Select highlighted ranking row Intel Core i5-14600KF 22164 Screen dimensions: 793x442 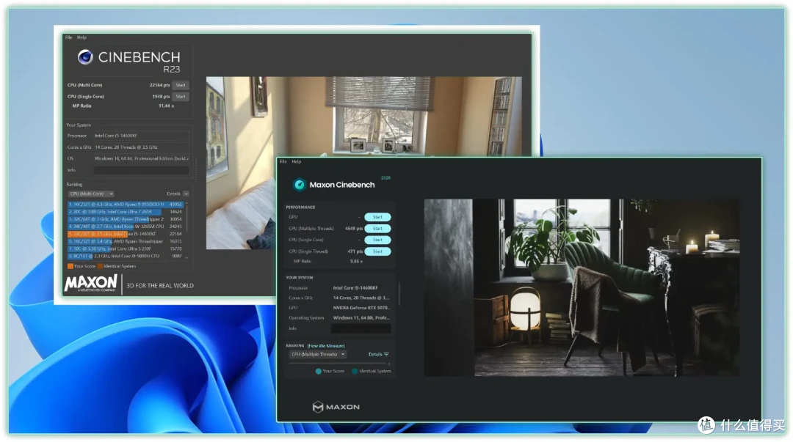coord(125,234)
